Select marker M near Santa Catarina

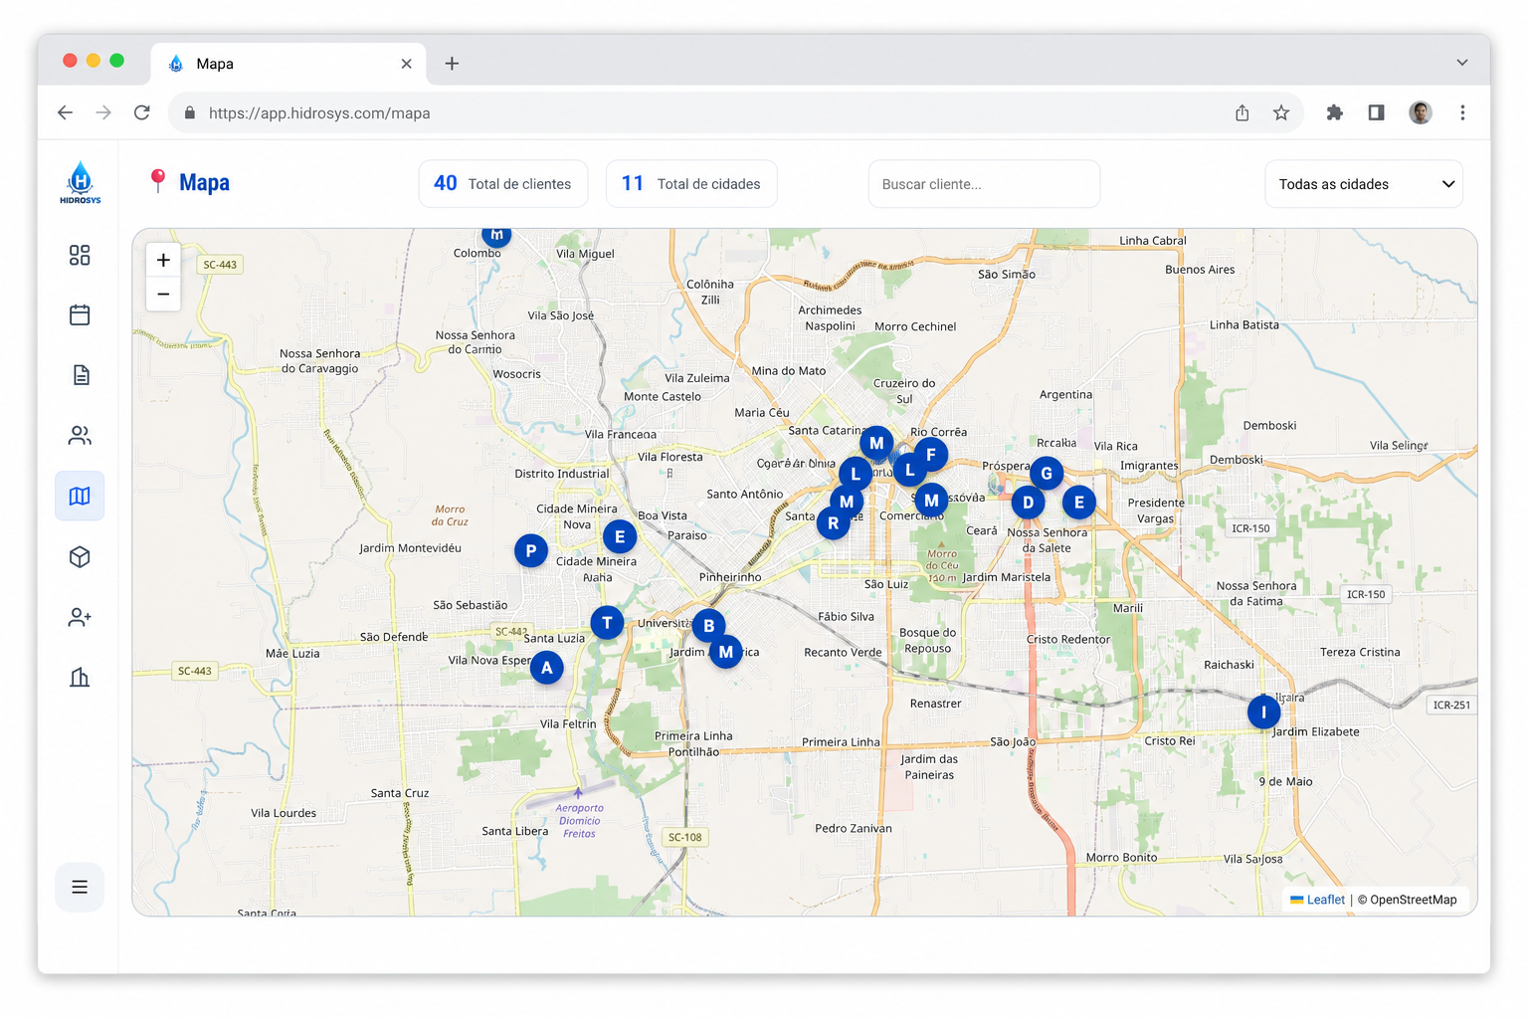click(x=875, y=443)
